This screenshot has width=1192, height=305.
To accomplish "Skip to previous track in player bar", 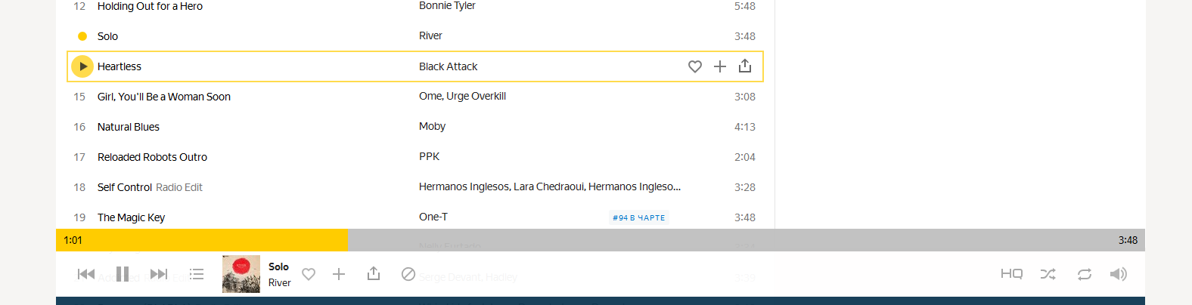I will (x=86, y=274).
